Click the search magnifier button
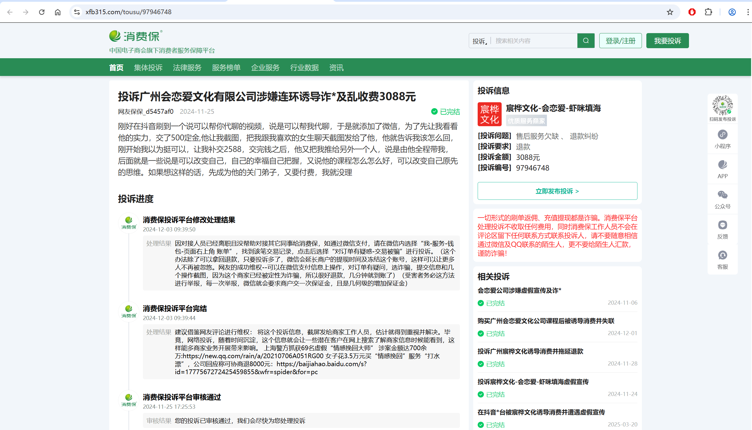The width and height of the screenshot is (752, 430). pos(586,41)
